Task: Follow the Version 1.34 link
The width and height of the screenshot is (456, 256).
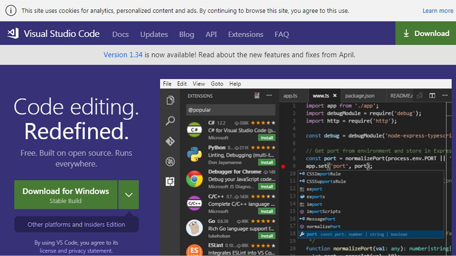Action: click(x=123, y=54)
